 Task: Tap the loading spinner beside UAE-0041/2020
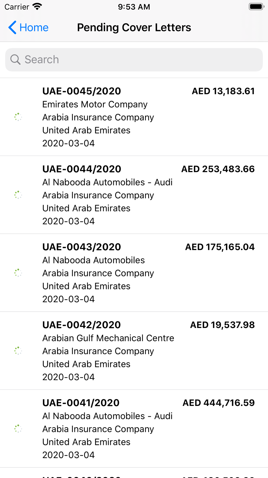pyautogui.click(x=18, y=429)
